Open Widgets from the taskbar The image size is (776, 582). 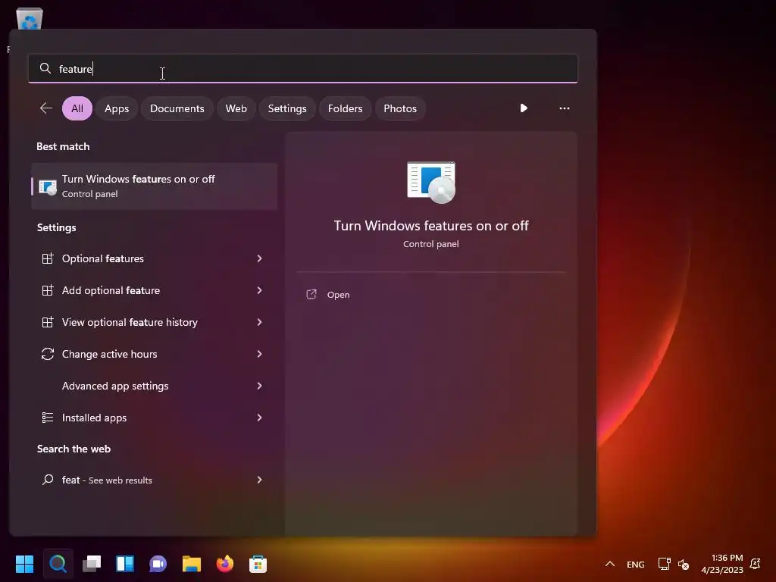point(125,564)
